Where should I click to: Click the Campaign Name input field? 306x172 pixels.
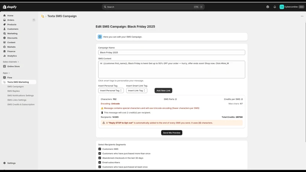tap(171, 52)
